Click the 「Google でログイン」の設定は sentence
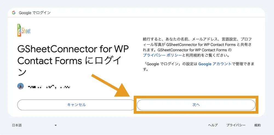The height and width of the screenshot is (135, 274). click(x=170, y=64)
